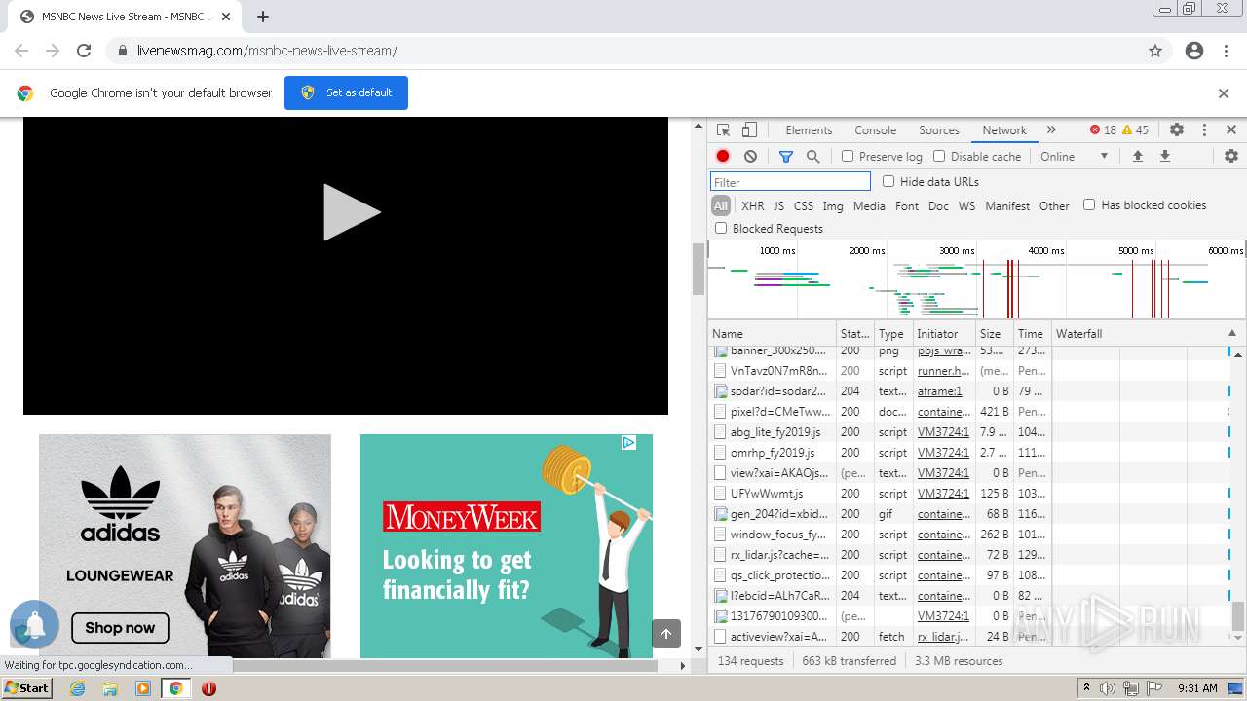Bookmark this page with the star icon
This screenshot has width=1247, height=701.
(1155, 51)
